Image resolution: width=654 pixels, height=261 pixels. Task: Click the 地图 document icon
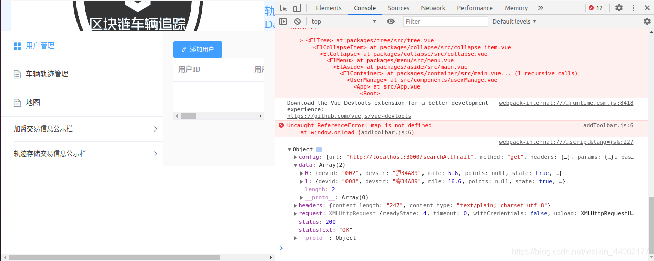[x=17, y=103]
